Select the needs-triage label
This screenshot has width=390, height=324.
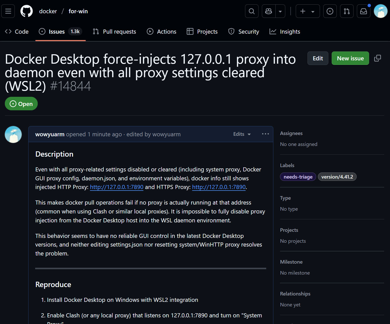pyautogui.click(x=298, y=177)
